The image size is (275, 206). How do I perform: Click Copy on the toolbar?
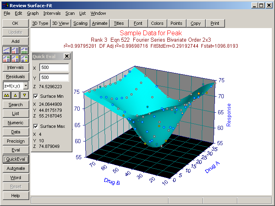click(x=196, y=23)
